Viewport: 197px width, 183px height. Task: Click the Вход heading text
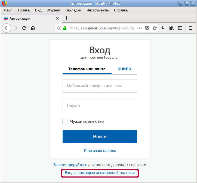click(100, 50)
